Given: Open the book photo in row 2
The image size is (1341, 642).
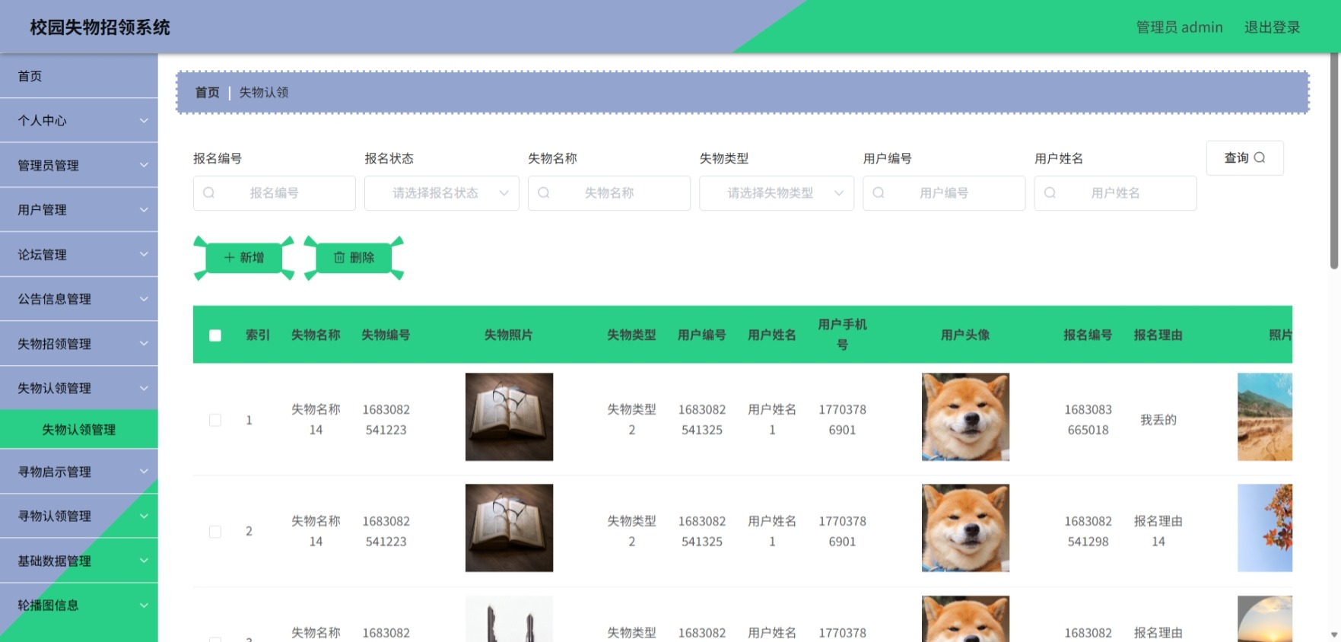Looking at the screenshot, I should point(509,528).
